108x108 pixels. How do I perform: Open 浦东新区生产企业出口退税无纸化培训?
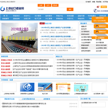click(26, 72)
